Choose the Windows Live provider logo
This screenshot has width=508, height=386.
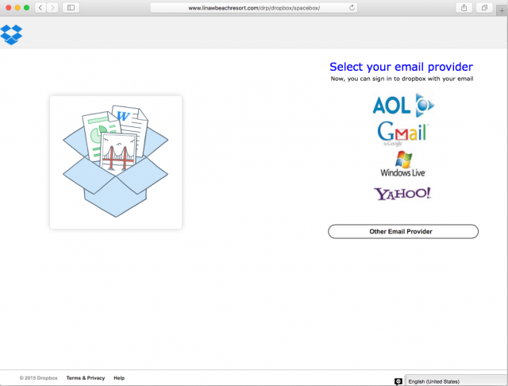point(402,164)
